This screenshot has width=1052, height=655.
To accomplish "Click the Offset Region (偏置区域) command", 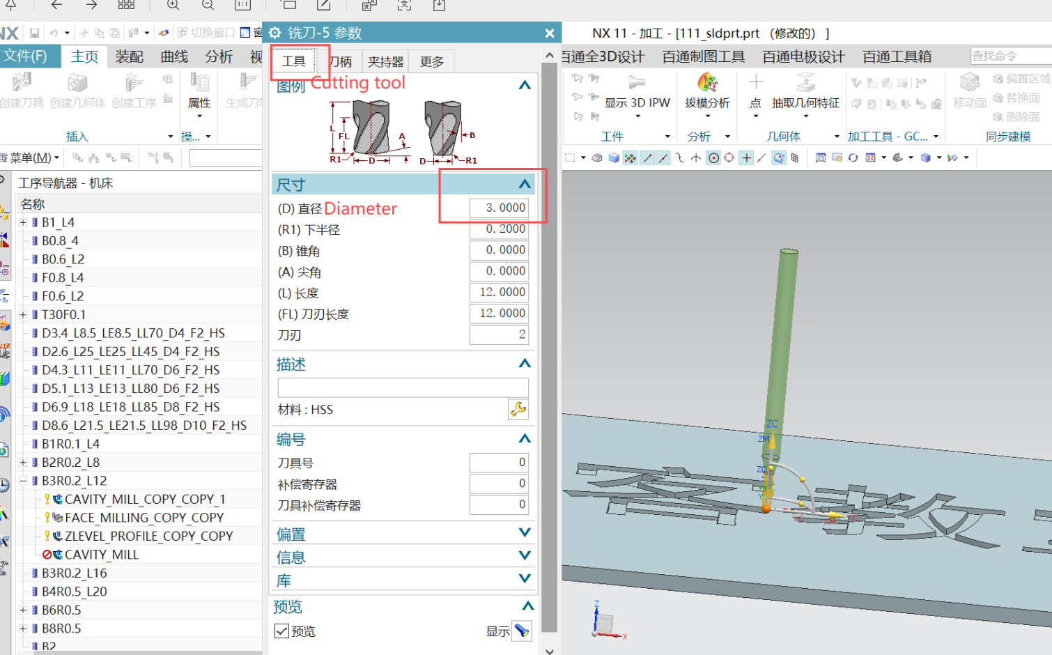I will (1021, 79).
